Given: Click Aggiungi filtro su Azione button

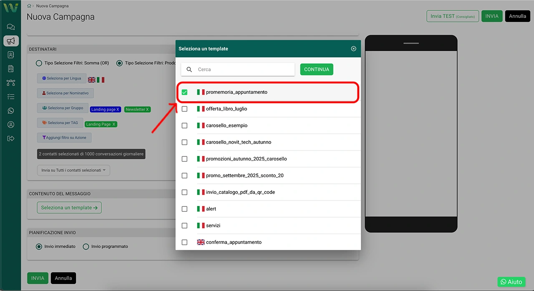Looking at the screenshot, I should tap(64, 137).
